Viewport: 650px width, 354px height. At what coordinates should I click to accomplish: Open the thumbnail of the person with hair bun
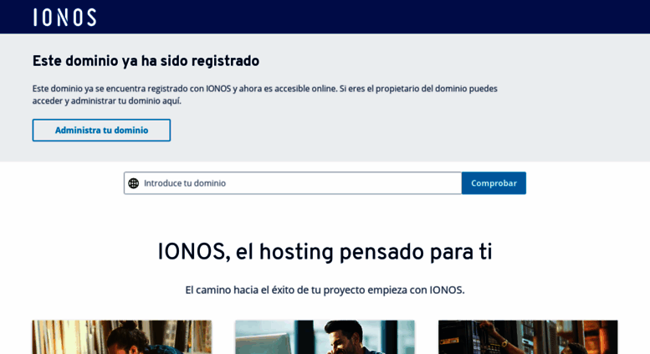pyautogui.click(x=122, y=337)
